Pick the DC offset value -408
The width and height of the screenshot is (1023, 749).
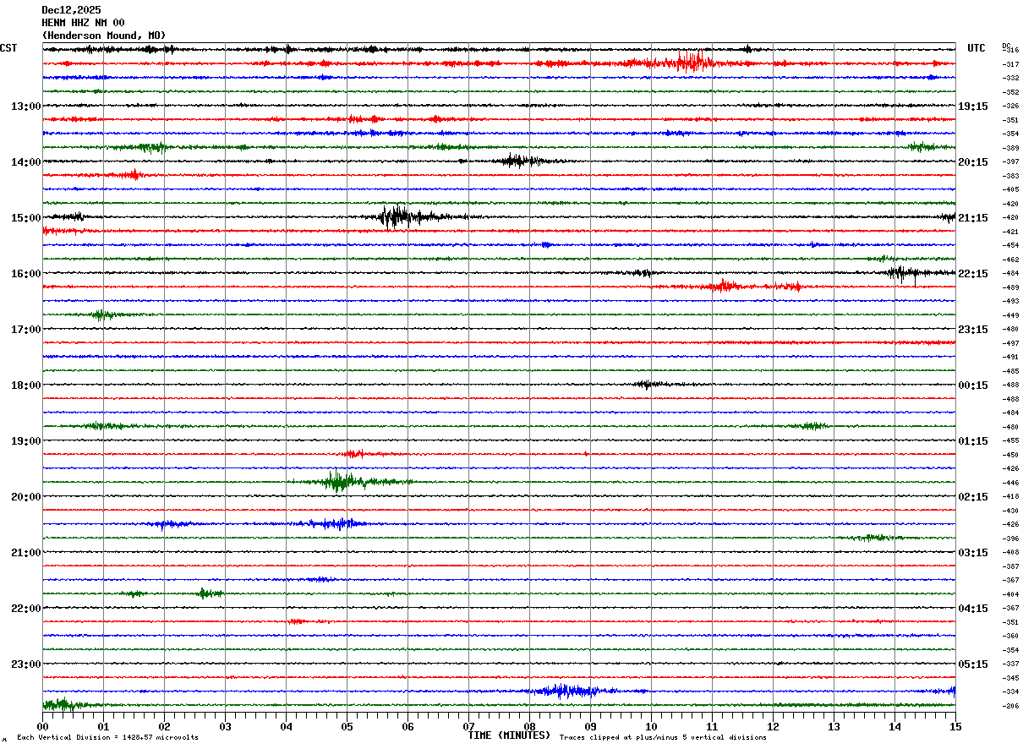(1010, 553)
